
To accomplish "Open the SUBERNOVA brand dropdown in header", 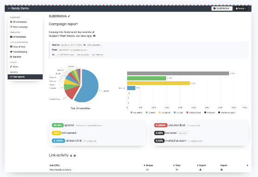I will coord(222,8).
